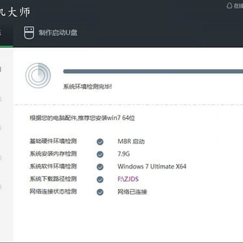Click check mark beside 7.9G
Screen dimensions: 243x243
point(100,155)
